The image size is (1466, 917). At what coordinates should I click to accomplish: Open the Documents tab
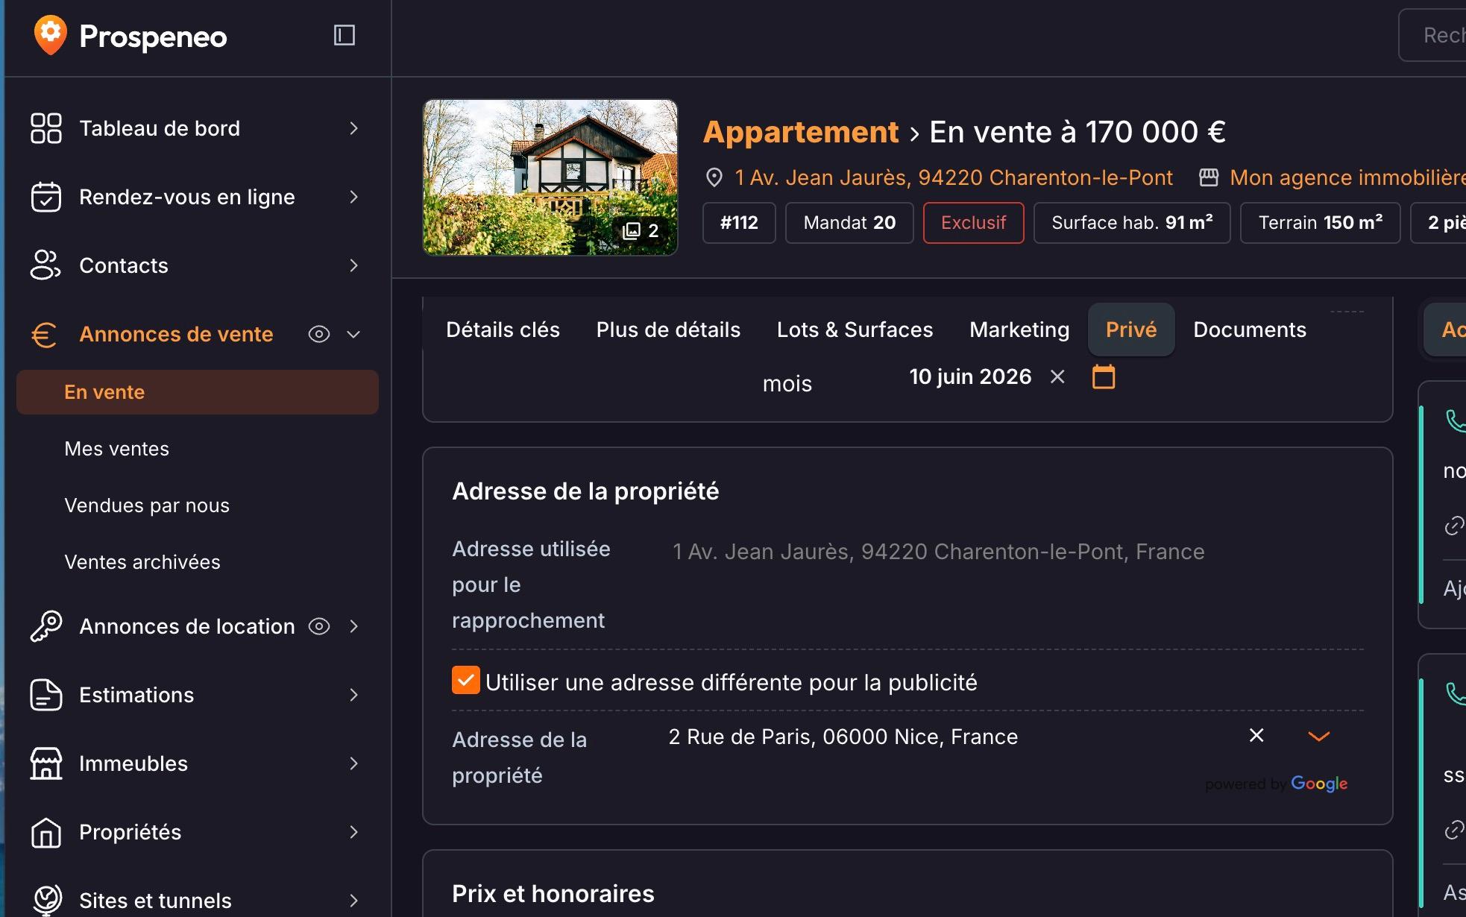tap(1250, 330)
